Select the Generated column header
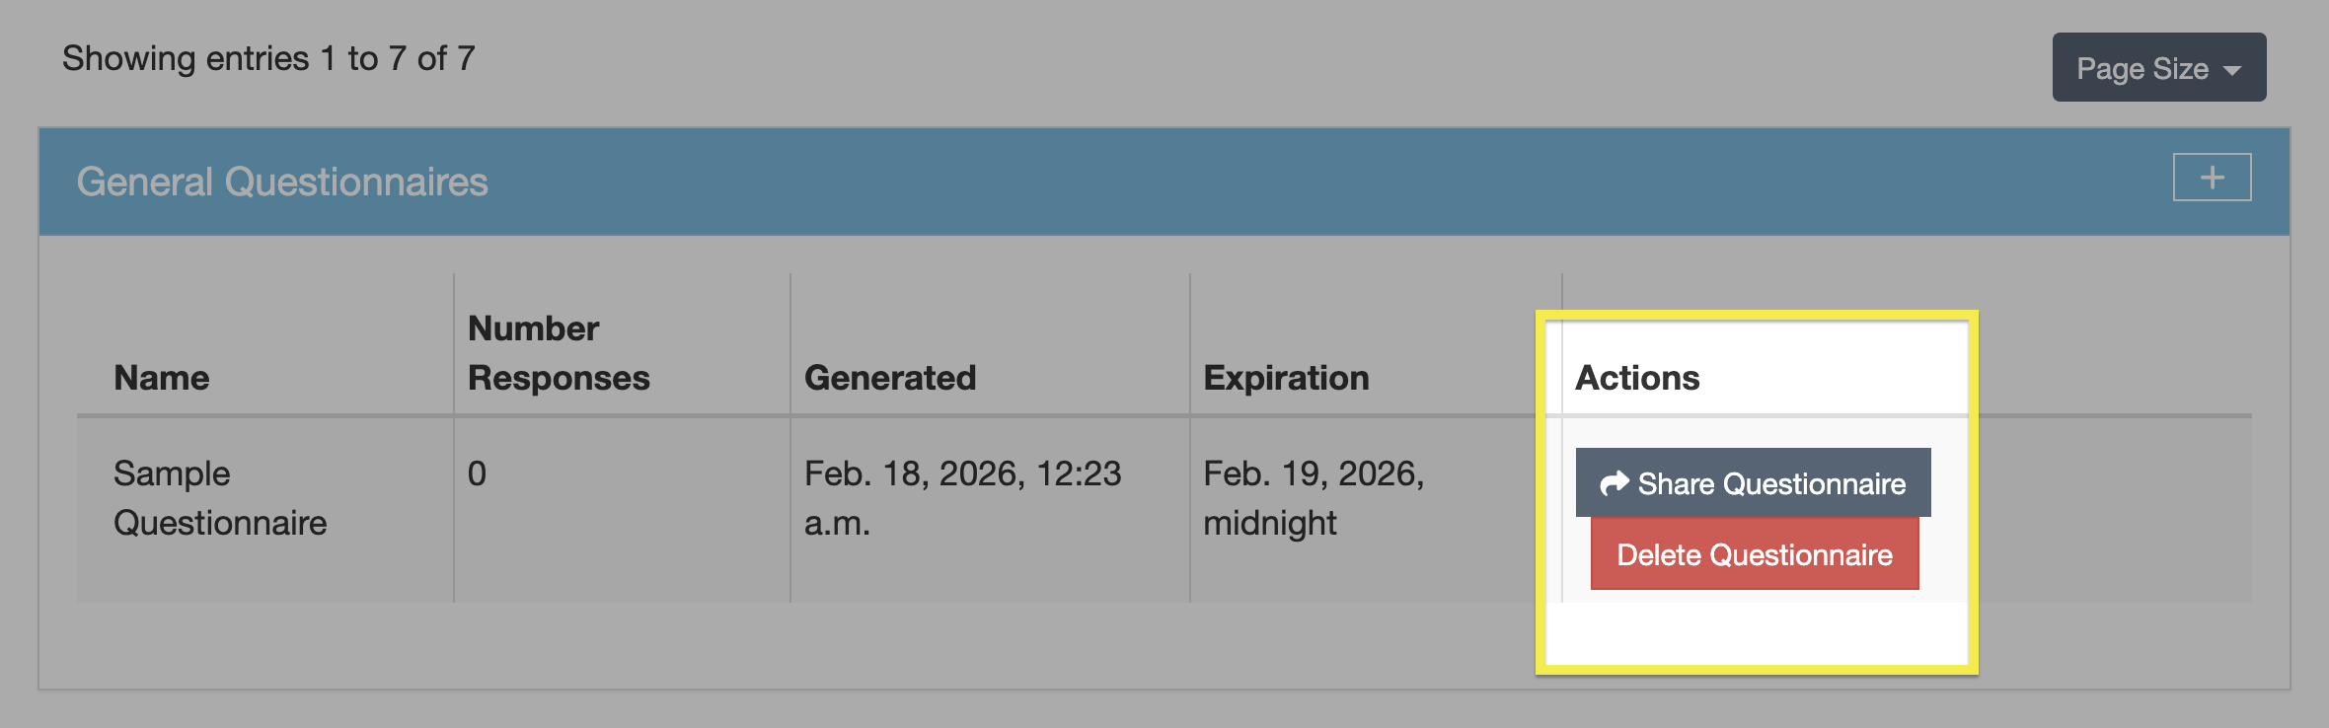 point(890,378)
